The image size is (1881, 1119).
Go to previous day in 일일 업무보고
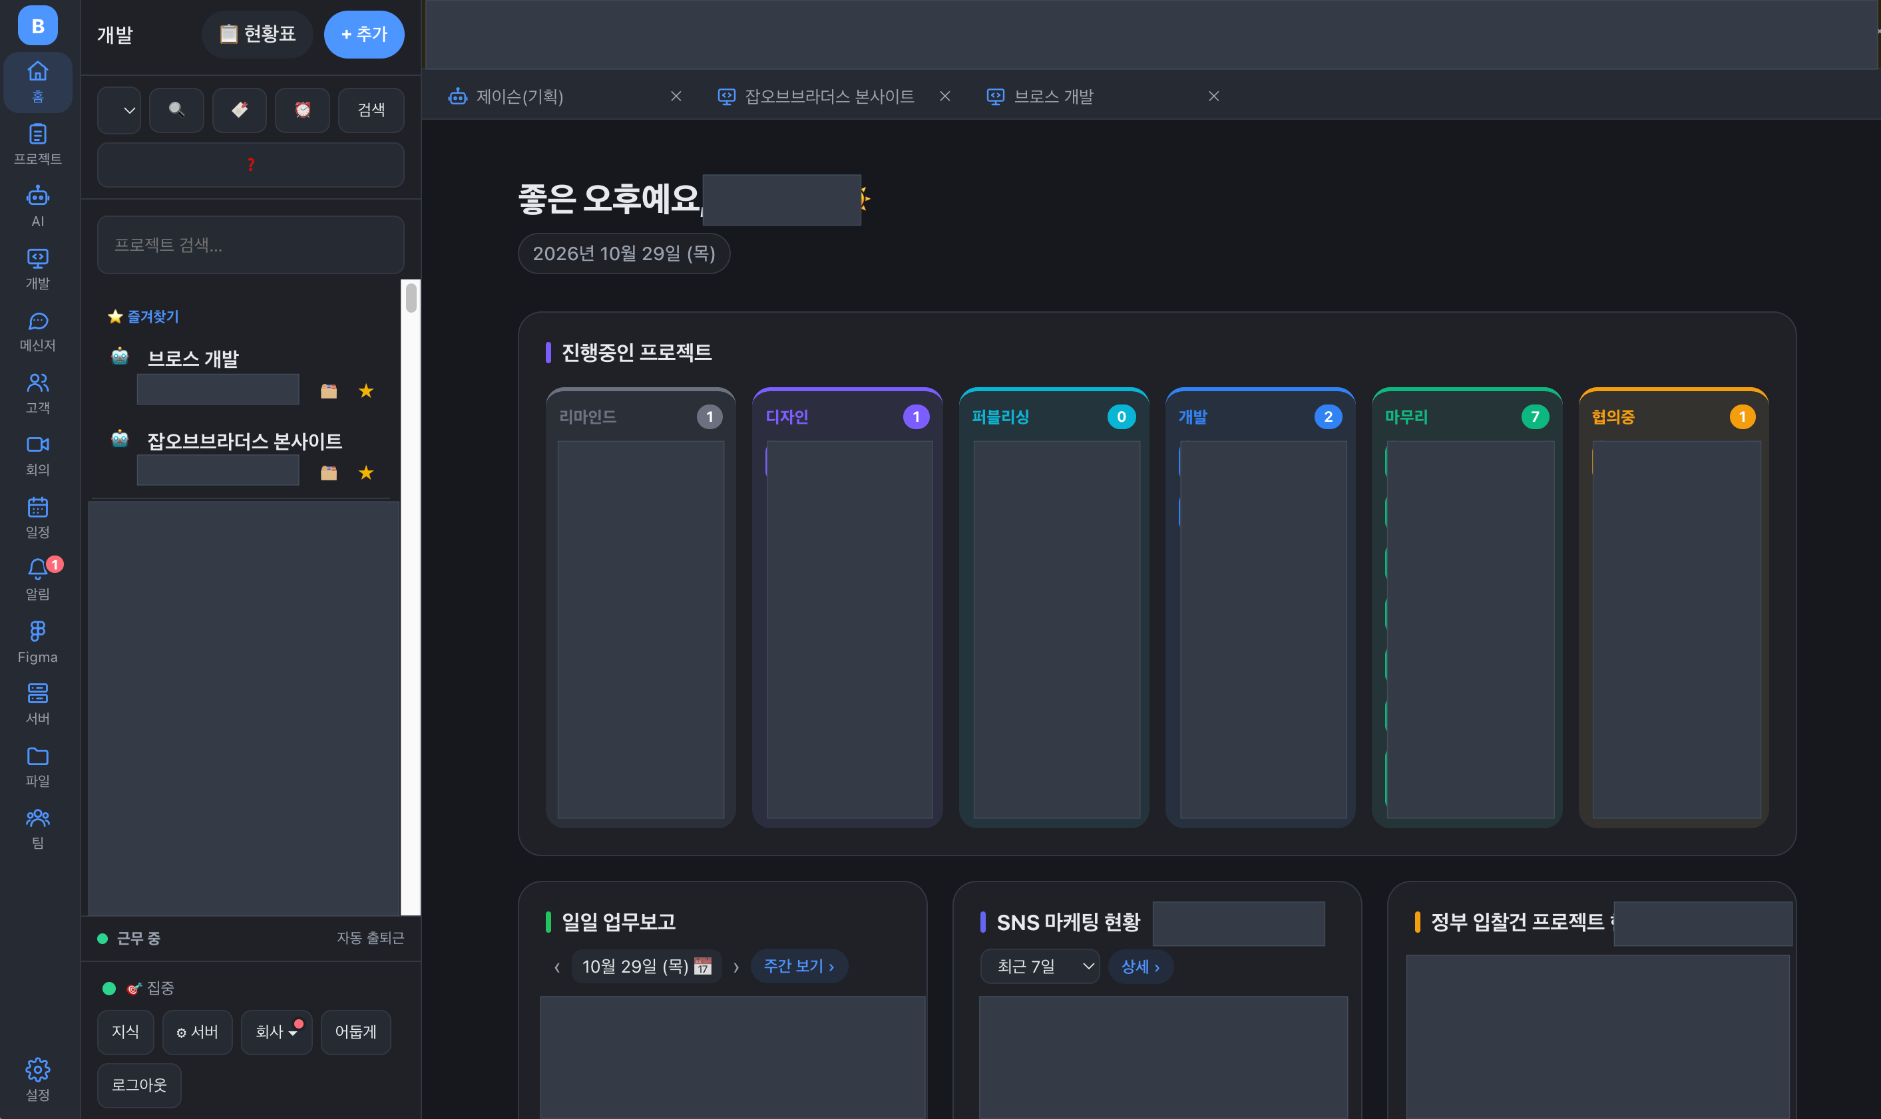(556, 967)
